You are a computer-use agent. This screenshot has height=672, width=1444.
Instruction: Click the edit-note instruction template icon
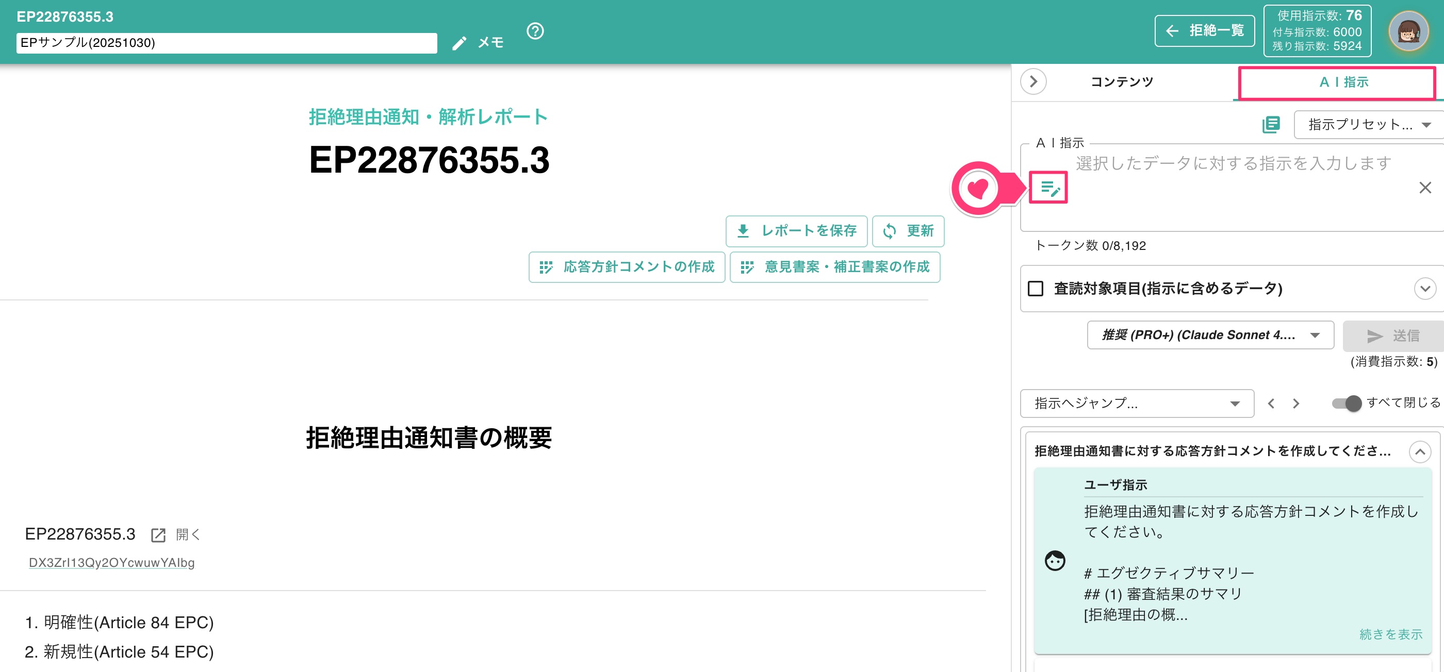pos(1049,188)
